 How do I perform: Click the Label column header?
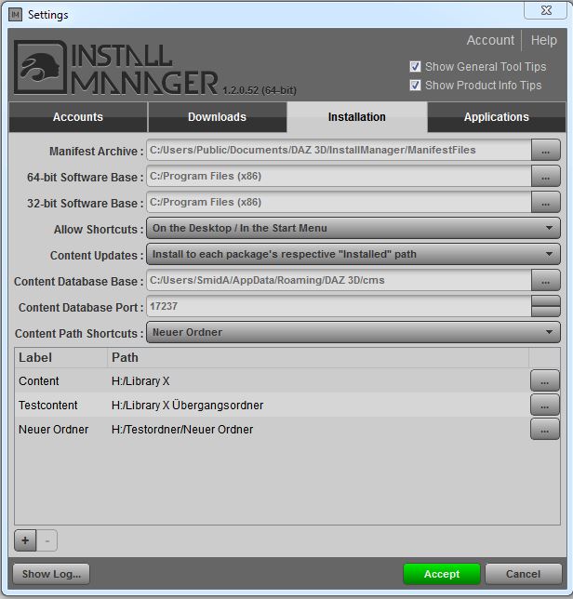pos(61,357)
